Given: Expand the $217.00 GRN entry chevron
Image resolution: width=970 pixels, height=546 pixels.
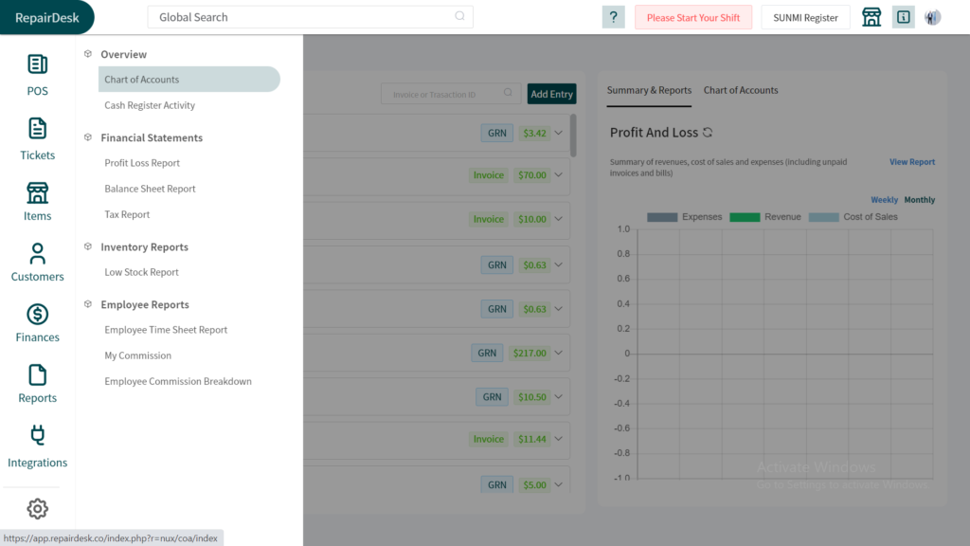Looking at the screenshot, I should click(x=559, y=353).
